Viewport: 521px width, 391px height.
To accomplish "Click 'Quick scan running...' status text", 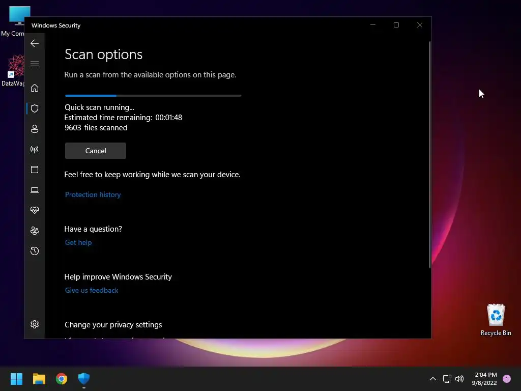I will pos(99,107).
